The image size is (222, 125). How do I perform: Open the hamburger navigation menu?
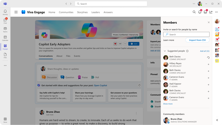[16, 12]
